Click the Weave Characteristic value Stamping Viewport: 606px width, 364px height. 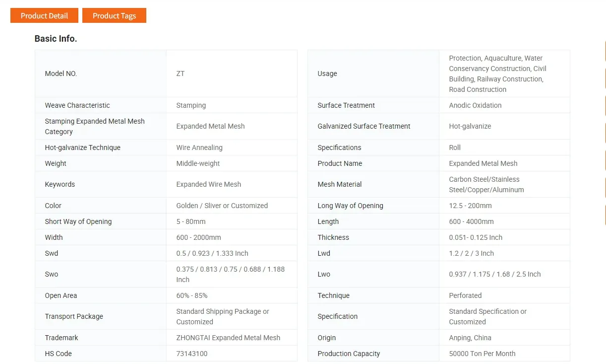[x=190, y=105]
